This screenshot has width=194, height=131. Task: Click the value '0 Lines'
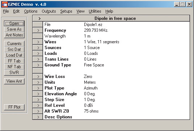[90, 59]
